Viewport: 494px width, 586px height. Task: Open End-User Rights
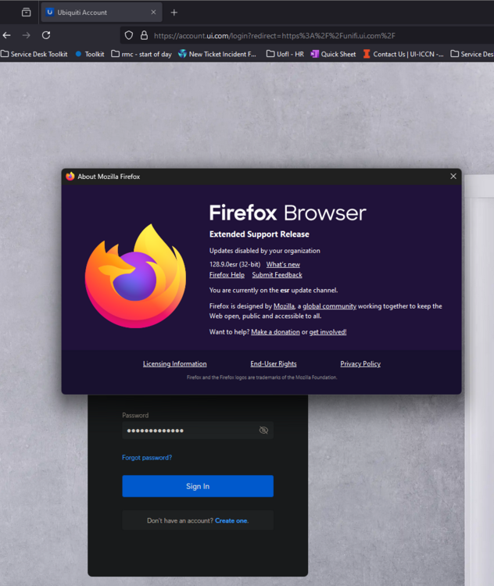click(274, 363)
